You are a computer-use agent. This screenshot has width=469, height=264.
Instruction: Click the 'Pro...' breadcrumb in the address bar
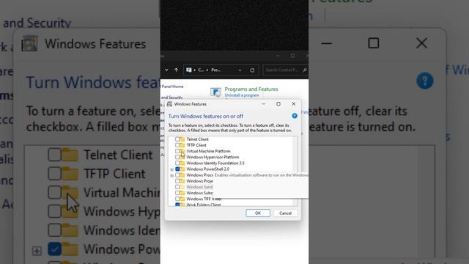click(x=216, y=70)
